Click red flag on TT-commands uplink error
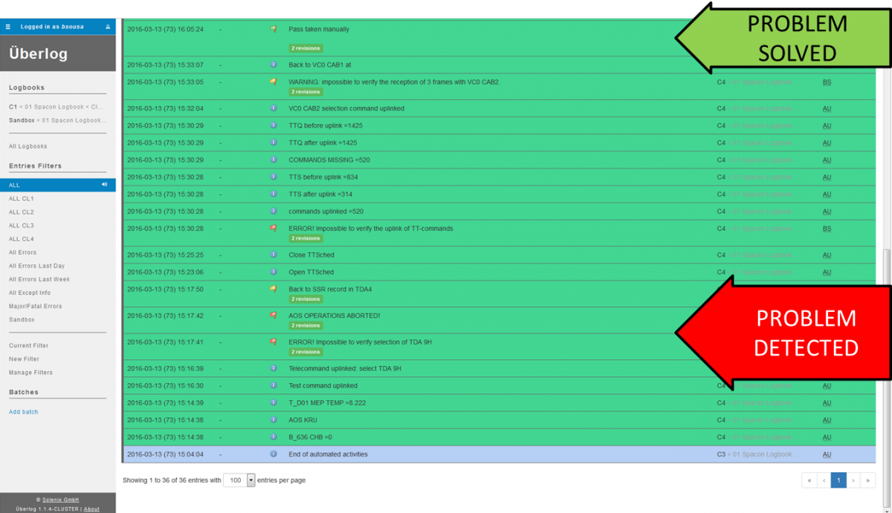This screenshot has width=892, height=513. coord(273,229)
